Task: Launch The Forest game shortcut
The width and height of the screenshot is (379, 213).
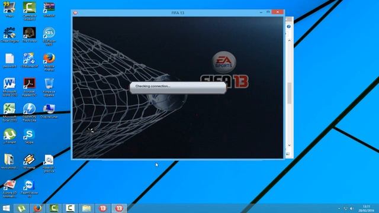Action: [30, 34]
